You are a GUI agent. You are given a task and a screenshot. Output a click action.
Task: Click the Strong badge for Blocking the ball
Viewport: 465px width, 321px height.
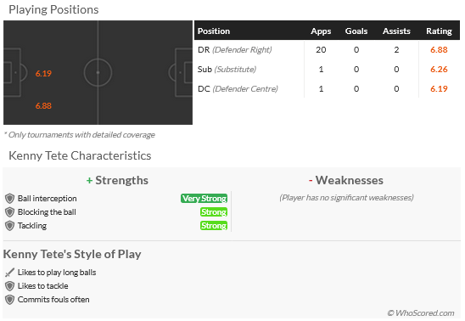tap(214, 211)
